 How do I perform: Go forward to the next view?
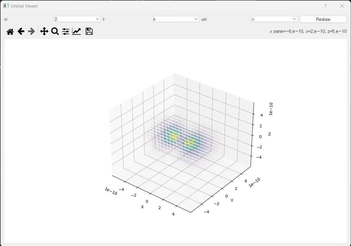31,31
